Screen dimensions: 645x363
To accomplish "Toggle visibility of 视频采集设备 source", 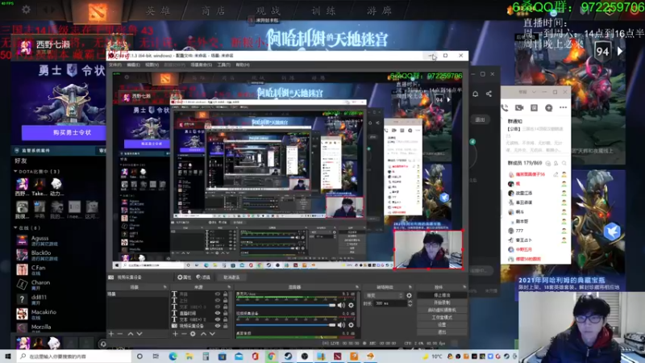I will pos(218,326).
